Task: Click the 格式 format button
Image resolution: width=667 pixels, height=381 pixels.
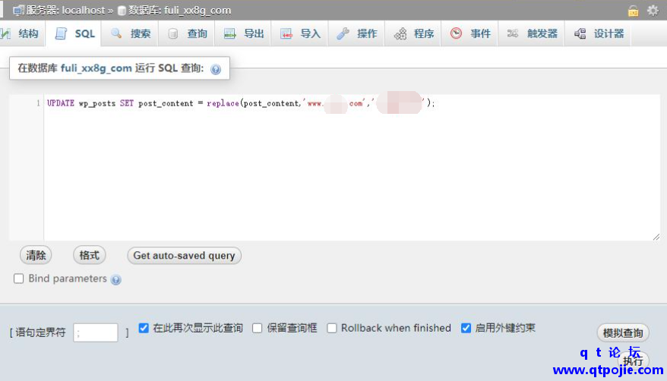Action: 90,255
